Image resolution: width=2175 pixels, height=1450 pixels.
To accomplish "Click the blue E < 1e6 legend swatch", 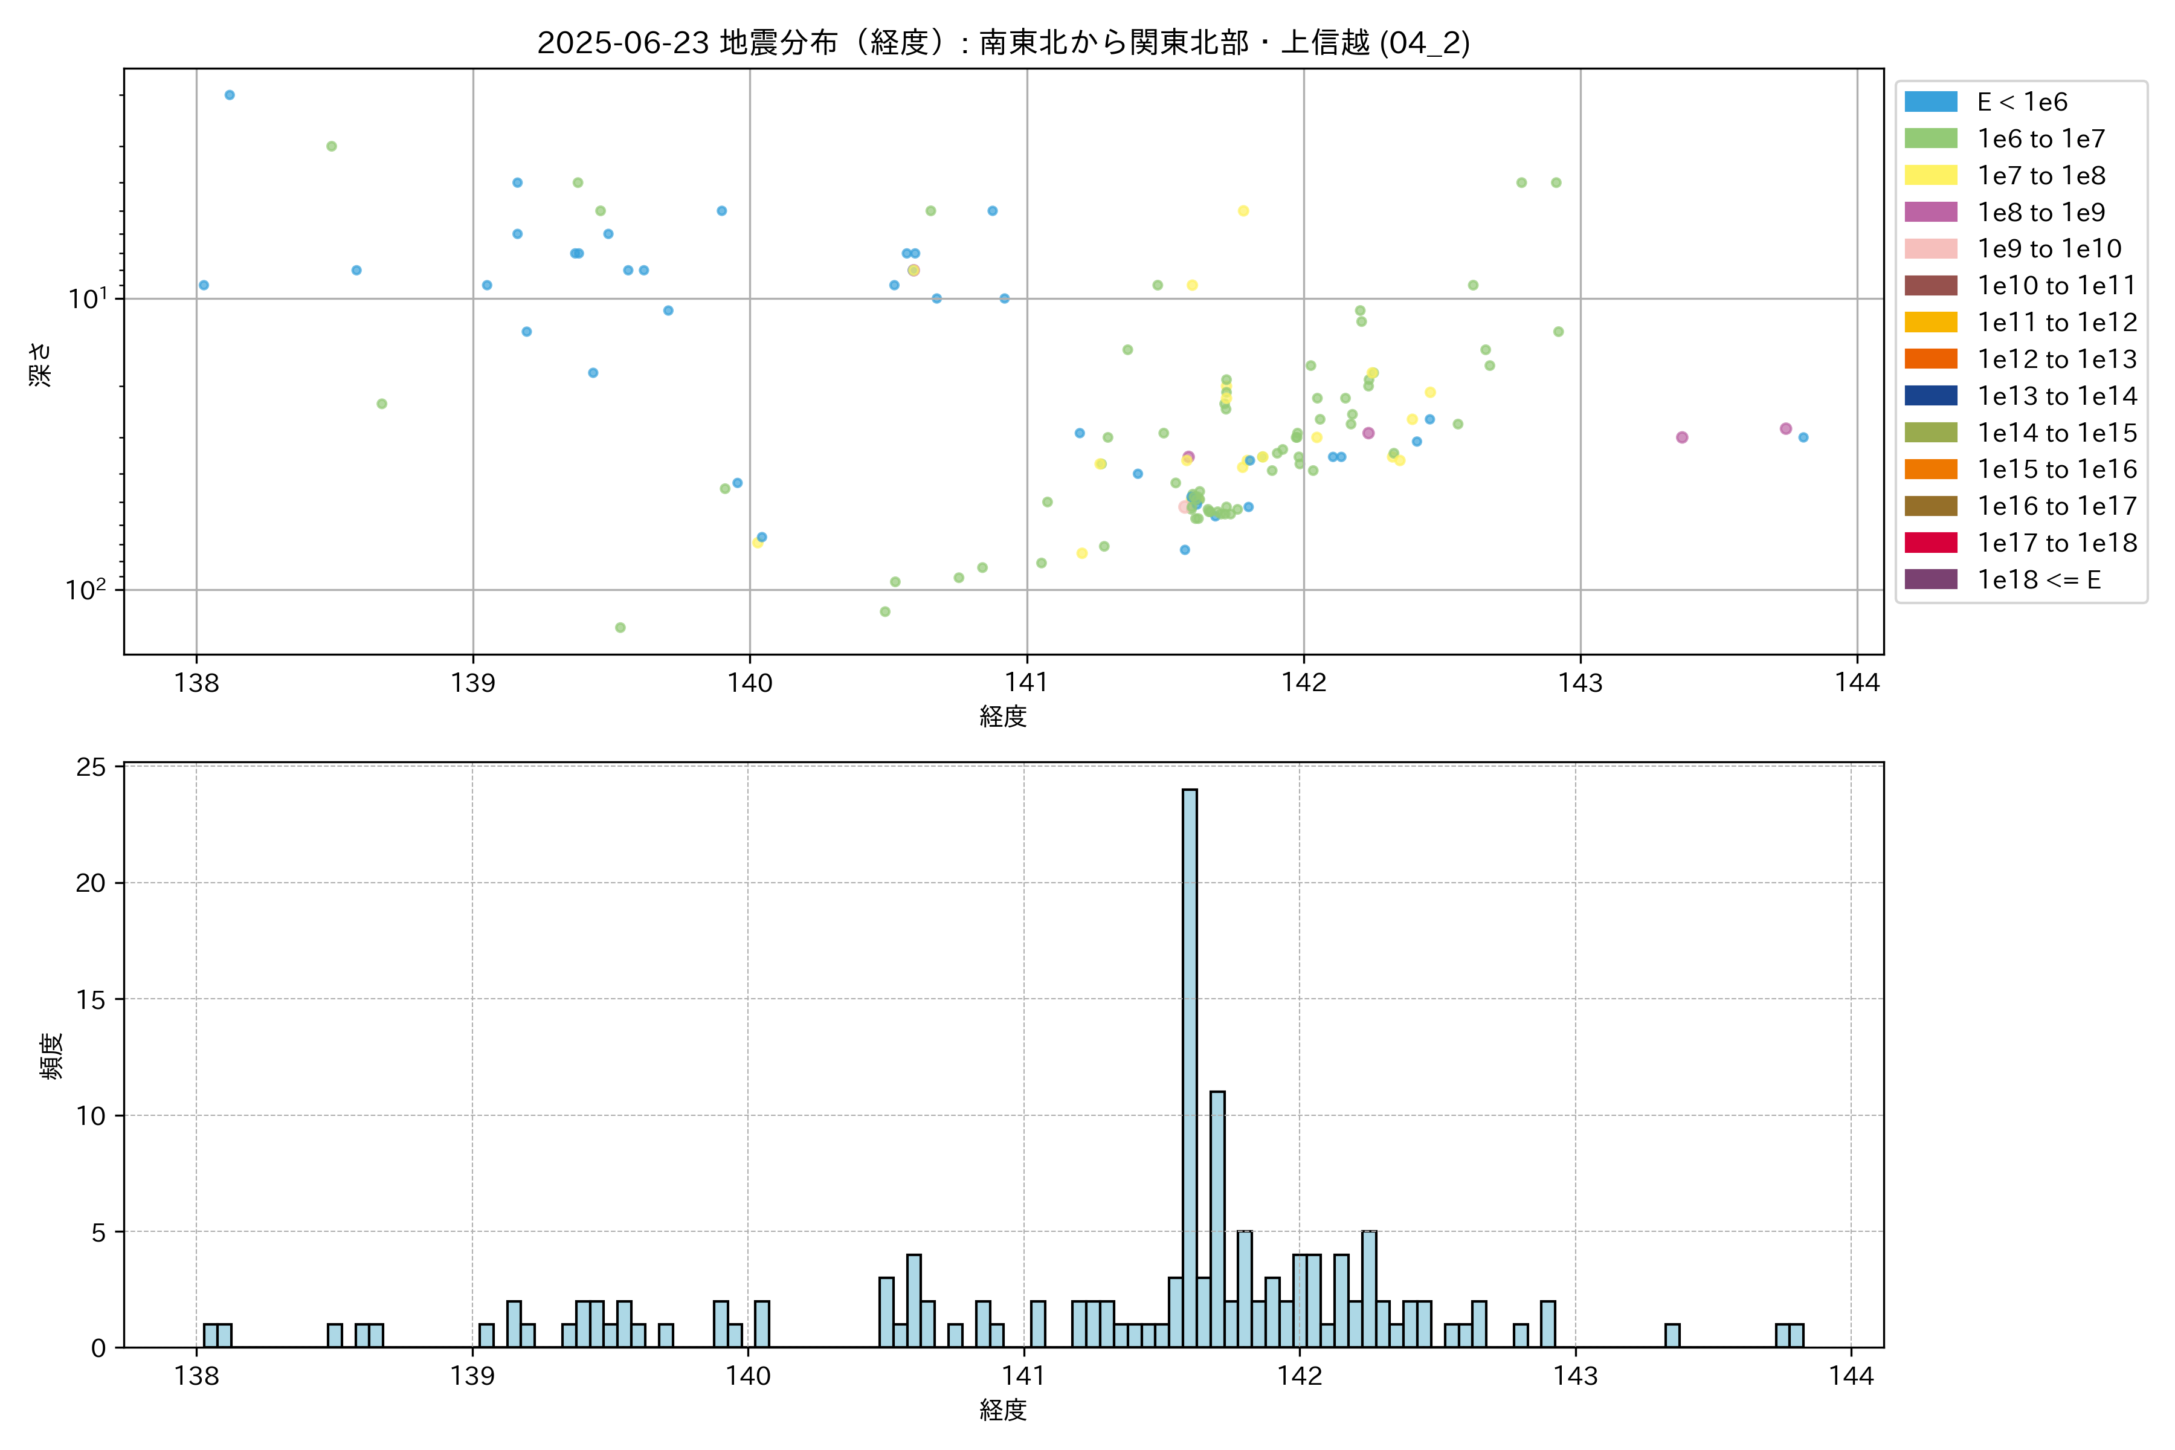I will (1930, 101).
